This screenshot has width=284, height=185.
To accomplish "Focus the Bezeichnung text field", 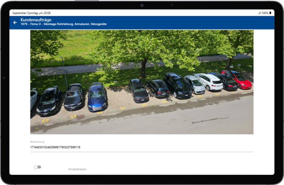I will 142,147.
